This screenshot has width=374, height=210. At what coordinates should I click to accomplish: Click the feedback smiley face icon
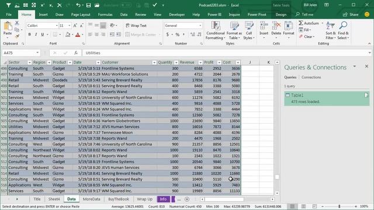(367, 15)
